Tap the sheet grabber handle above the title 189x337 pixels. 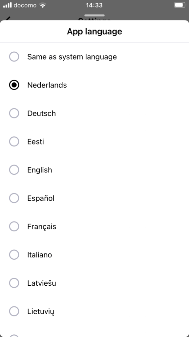pos(94,15)
